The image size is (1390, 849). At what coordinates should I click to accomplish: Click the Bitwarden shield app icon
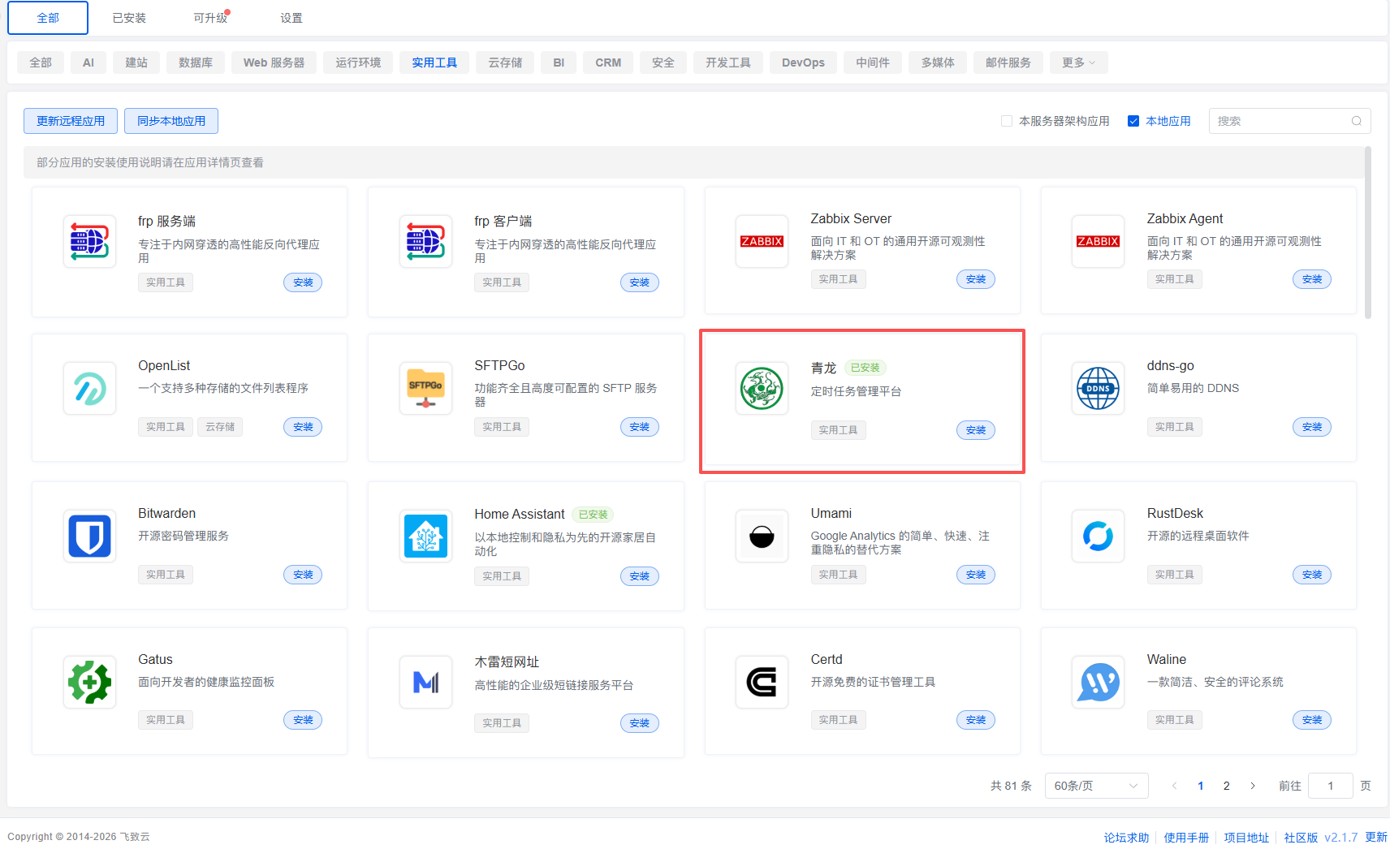coord(89,537)
